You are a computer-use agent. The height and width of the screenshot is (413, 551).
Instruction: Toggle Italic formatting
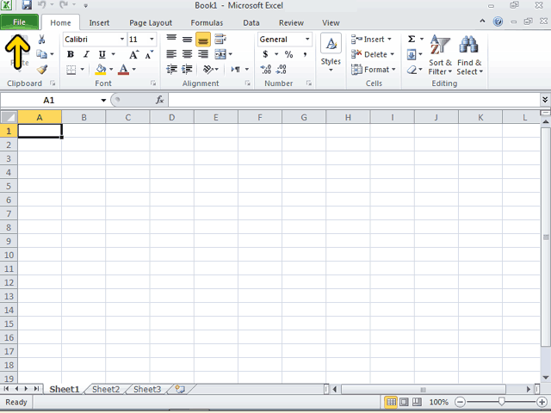pyautogui.click(x=86, y=54)
